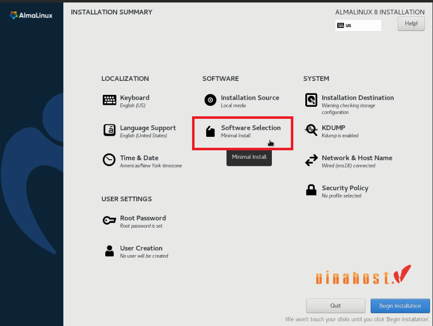The image size is (433, 326).
Task: Click the Time & Date clock icon
Action: tap(109, 160)
